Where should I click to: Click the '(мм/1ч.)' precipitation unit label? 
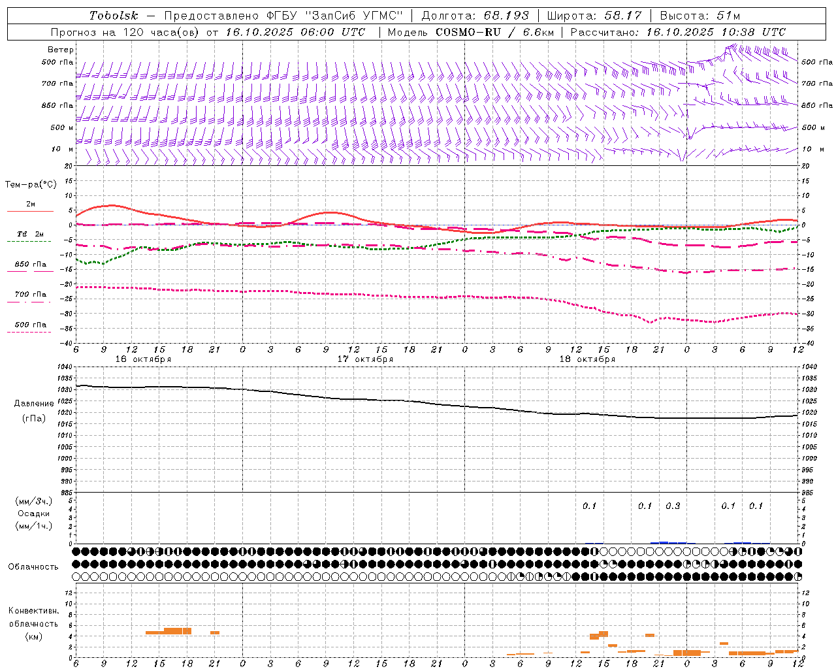pos(33,526)
